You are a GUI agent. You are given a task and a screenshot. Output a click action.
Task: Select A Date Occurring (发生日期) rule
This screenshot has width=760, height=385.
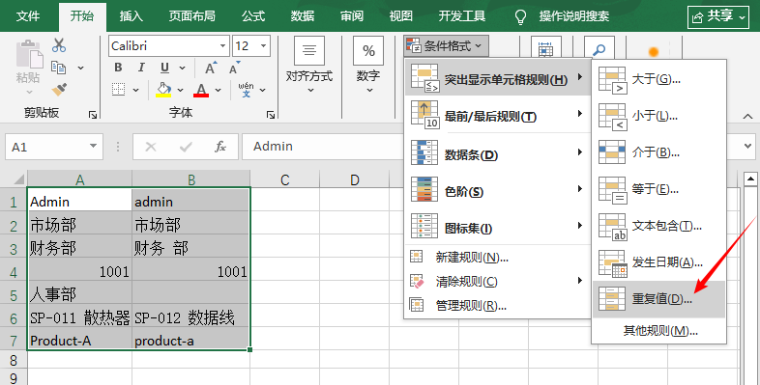tap(658, 262)
